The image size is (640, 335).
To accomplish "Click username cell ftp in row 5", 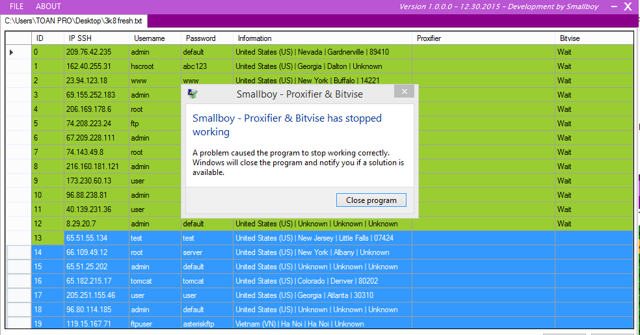I will [x=155, y=124].
